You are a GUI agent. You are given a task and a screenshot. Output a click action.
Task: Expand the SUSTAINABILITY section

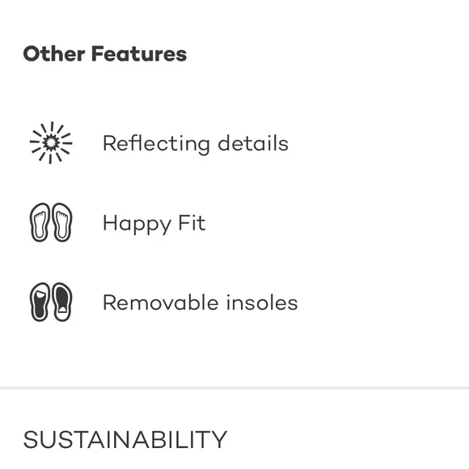[125, 439]
